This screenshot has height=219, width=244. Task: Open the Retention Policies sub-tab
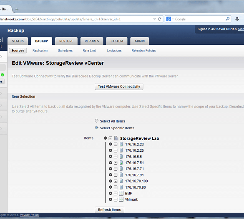[143, 51]
